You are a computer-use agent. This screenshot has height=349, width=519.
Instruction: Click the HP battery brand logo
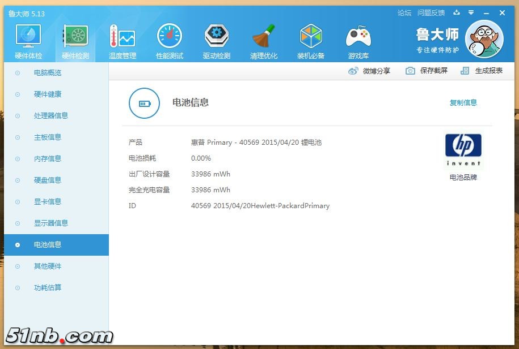click(463, 150)
